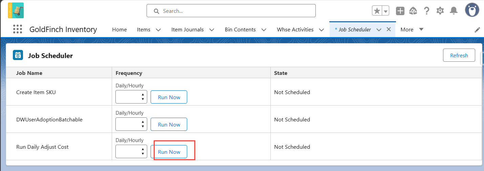Go to the Home tab
Image resolution: width=484 pixels, height=171 pixels.
(119, 29)
